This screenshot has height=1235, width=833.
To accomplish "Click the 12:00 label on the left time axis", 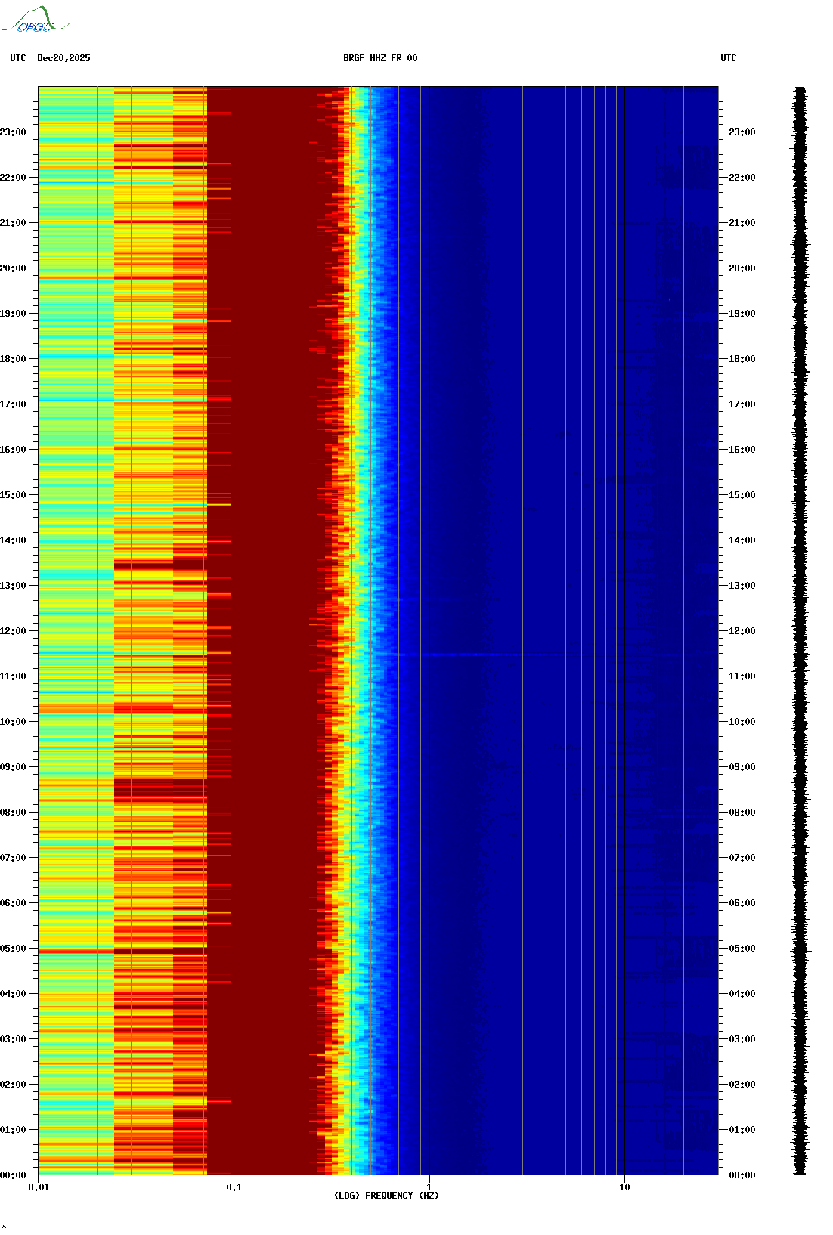I will [x=13, y=631].
